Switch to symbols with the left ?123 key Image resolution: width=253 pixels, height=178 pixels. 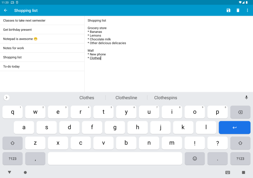12,158
